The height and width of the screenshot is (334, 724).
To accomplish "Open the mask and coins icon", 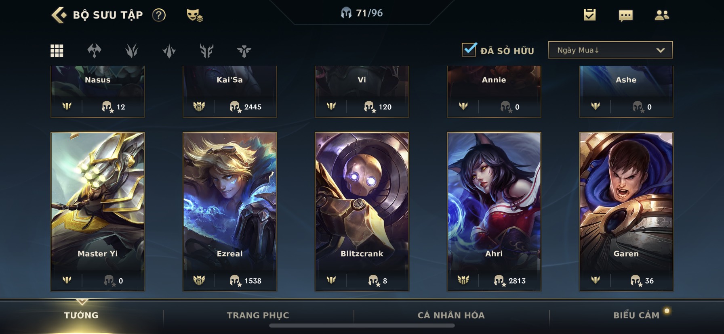I will [194, 15].
